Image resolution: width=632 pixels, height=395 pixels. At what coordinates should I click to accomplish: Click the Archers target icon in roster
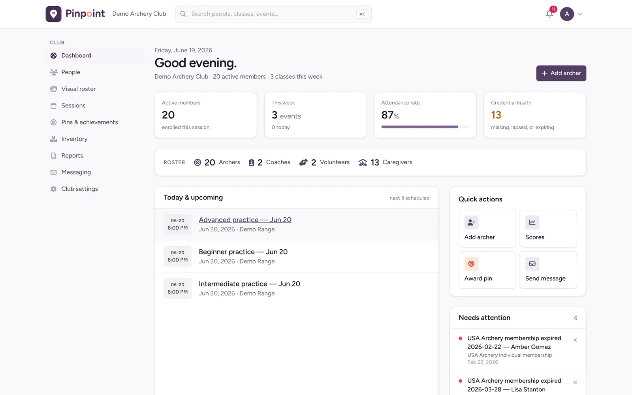tap(197, 162)
